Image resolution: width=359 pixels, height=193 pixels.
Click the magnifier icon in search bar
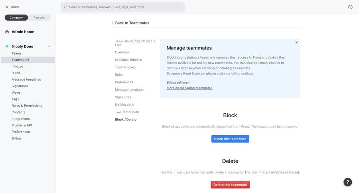pyautogui.click(x=65, y=7)
